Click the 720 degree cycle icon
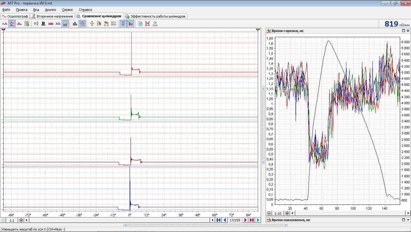The height and width of the screenshot is (232, 411). 147,24
